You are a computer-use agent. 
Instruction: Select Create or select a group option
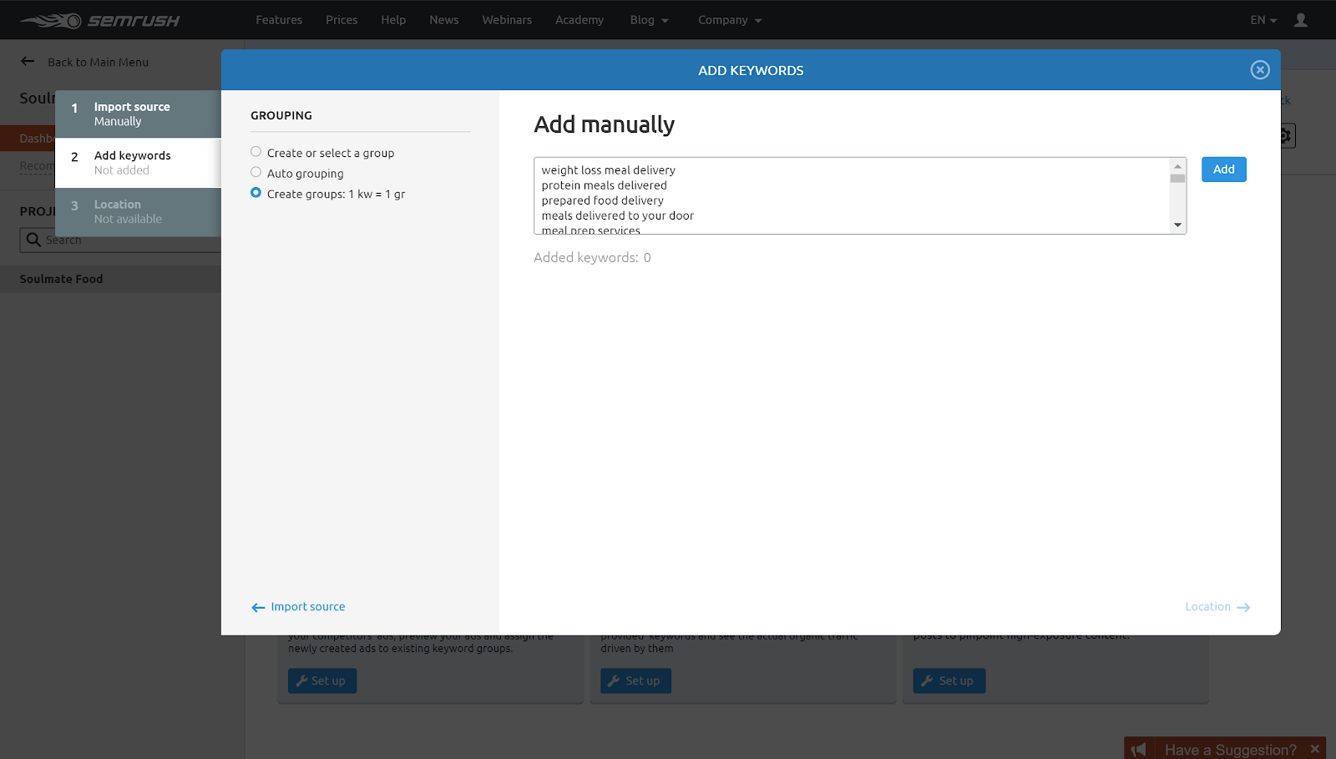click(256, 152)
